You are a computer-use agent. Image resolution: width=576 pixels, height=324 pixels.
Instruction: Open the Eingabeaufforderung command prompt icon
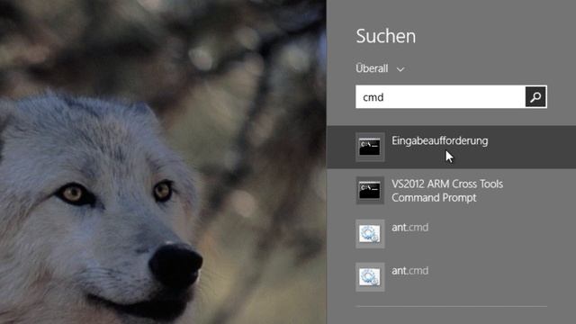pyautogui.click(x=370, y=148)
